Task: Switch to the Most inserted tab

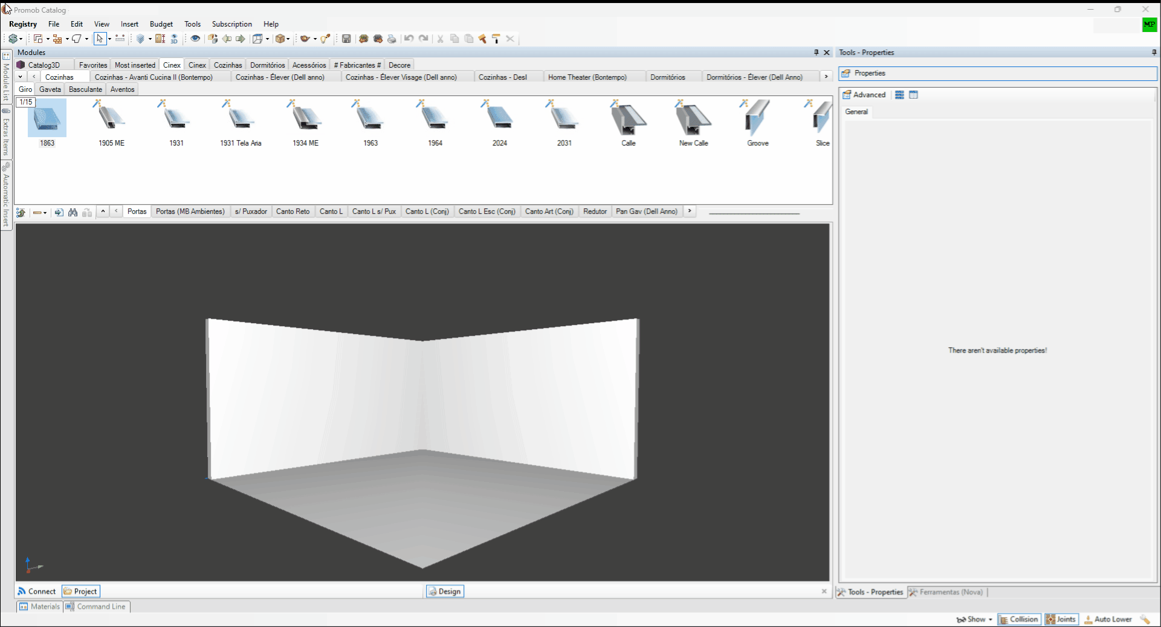Action: (135, 65)
